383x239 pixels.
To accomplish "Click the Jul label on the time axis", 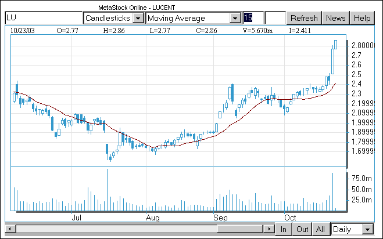I will (77, 218).
